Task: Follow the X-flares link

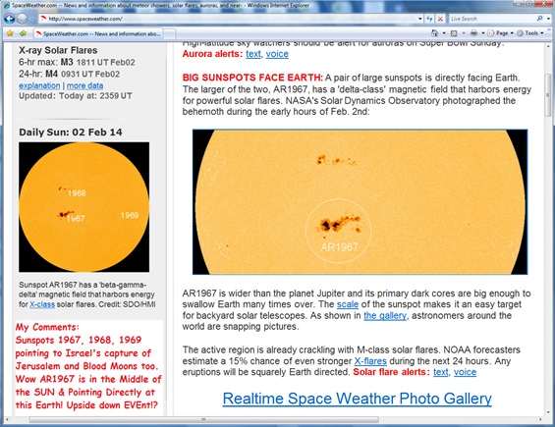Action: (370, 361)
